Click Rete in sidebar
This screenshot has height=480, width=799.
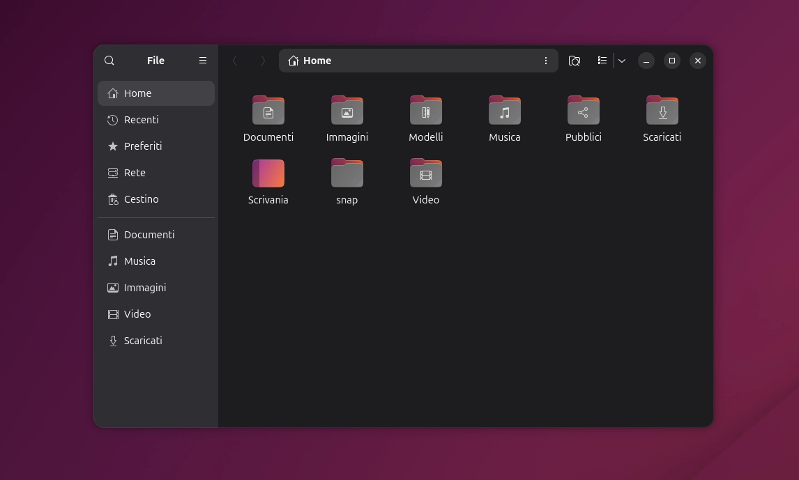[135, 173]
